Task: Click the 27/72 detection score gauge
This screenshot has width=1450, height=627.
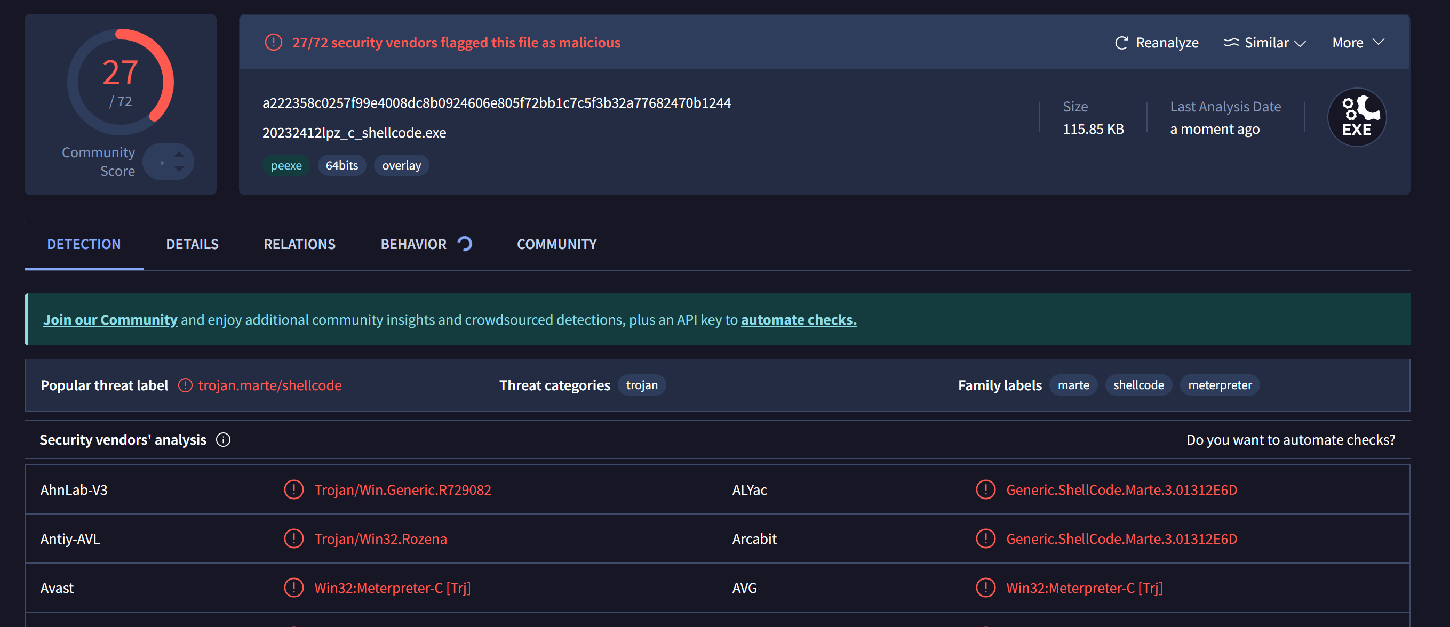Action: [x=121, y=82]
